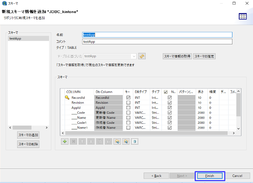Select testApp in the schema list

pyautogui.click(x=28, y=38)
